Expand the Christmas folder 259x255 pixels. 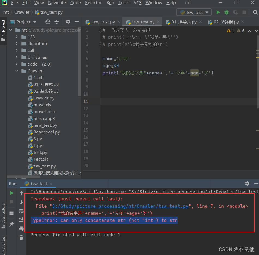point(16,57)
